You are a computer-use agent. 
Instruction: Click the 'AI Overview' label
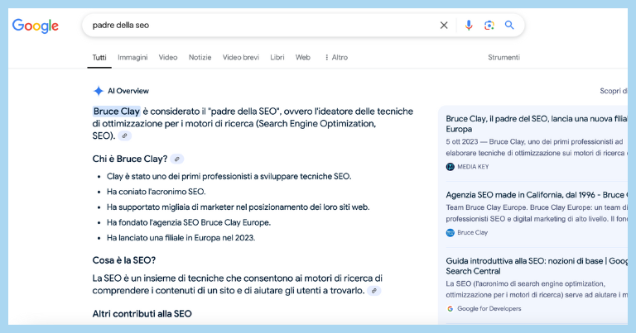coord(128,91)
